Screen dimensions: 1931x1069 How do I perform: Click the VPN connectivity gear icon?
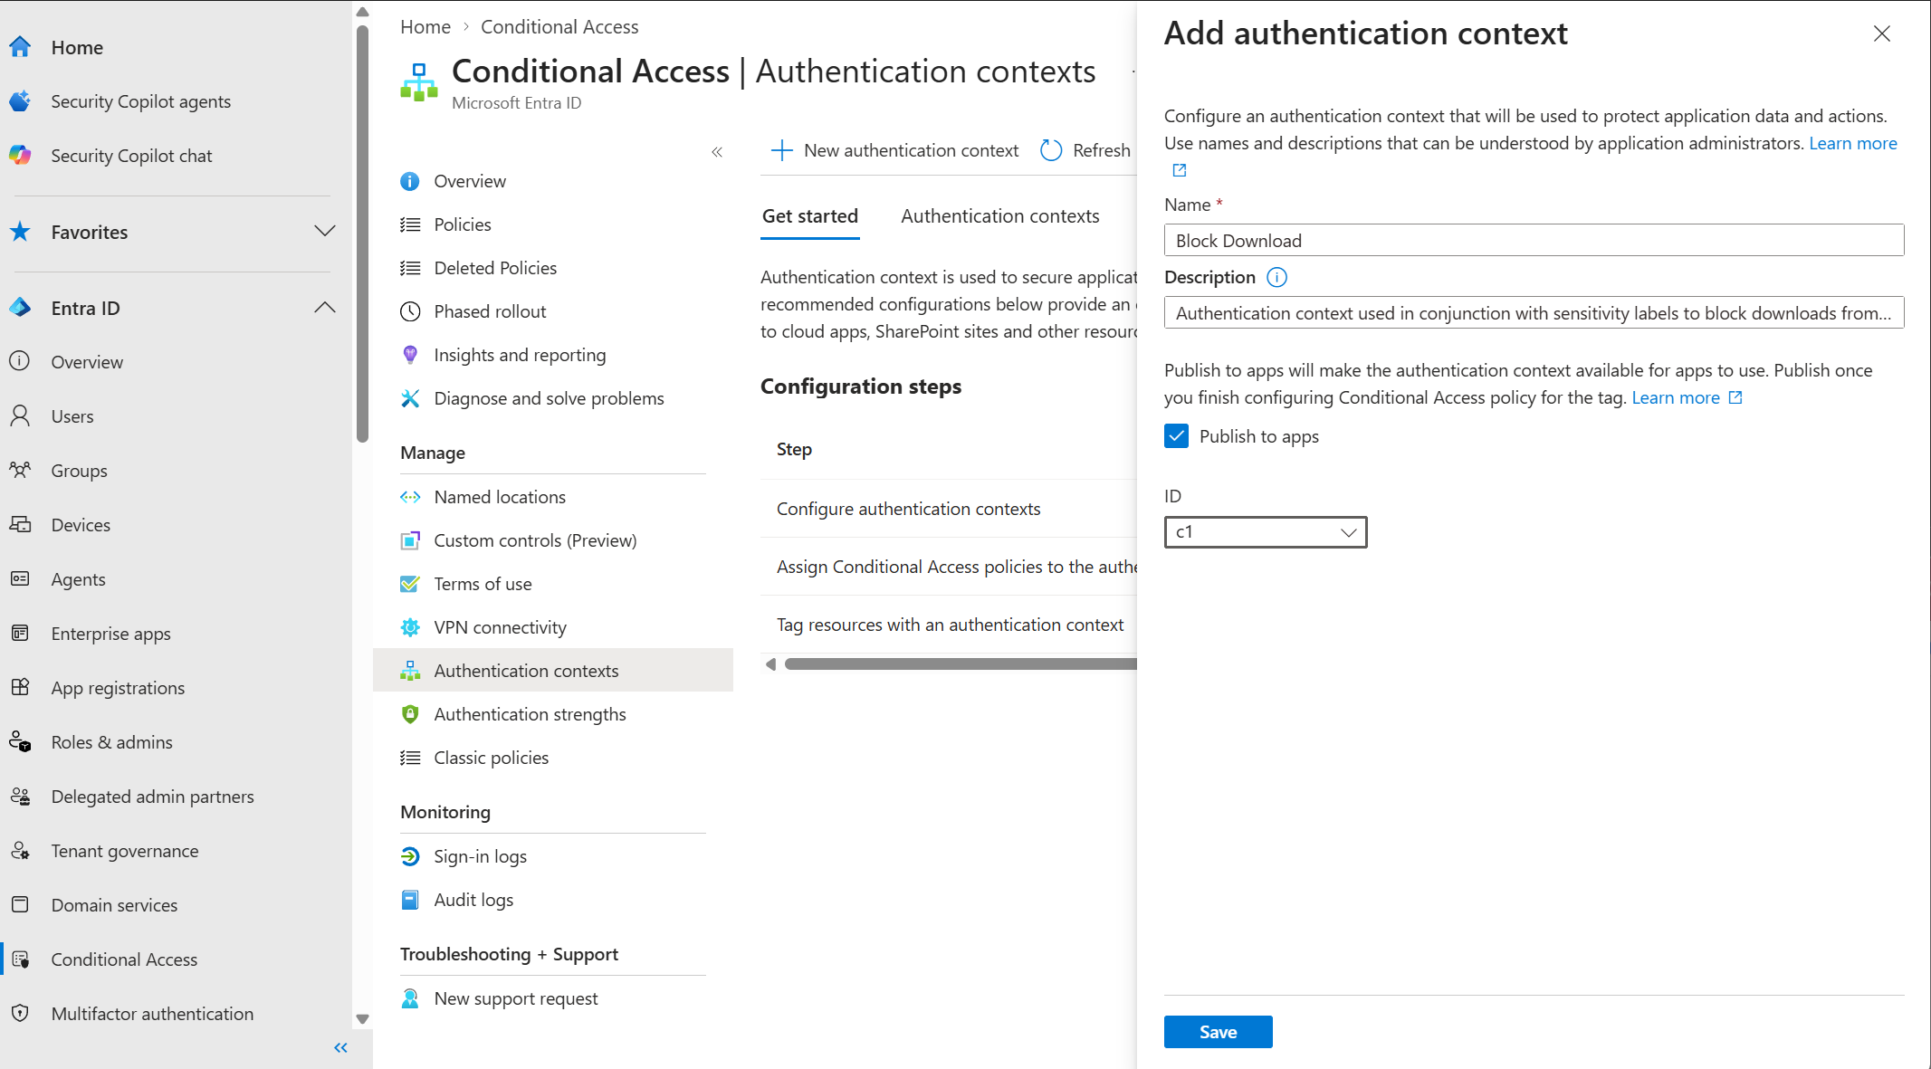coord(410,627)
